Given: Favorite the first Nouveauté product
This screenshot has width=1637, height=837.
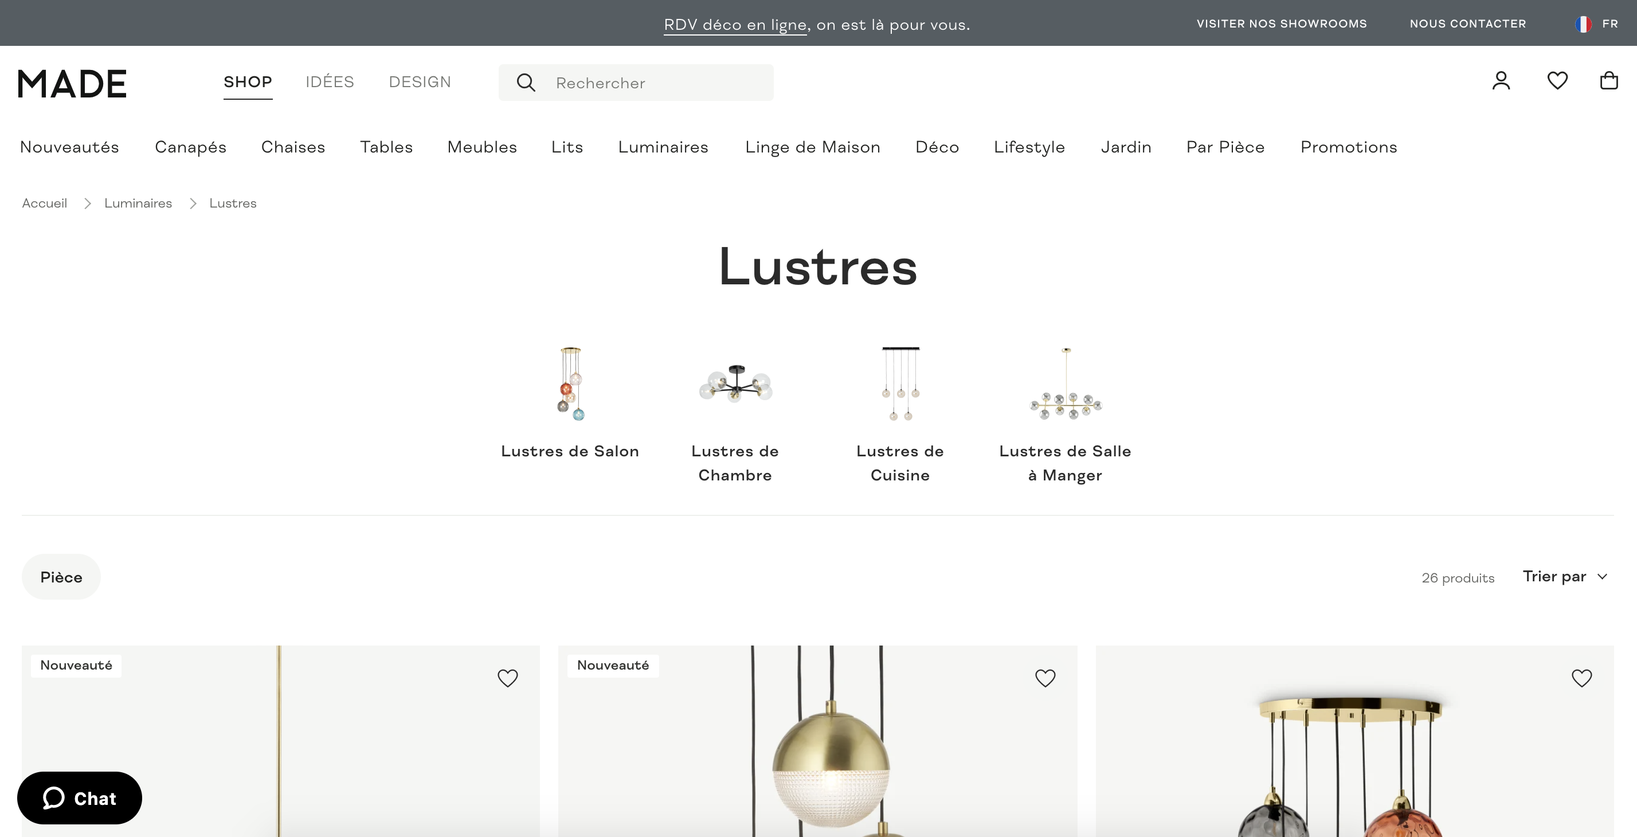Looking at the screenshot, I should click(x=507, y=678).
